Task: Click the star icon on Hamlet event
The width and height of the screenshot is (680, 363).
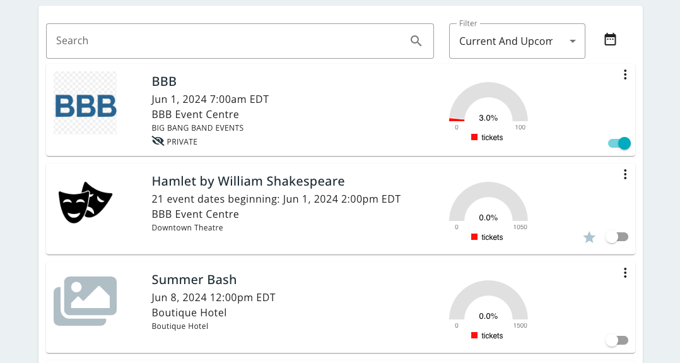Action: [x=589, y=237]
